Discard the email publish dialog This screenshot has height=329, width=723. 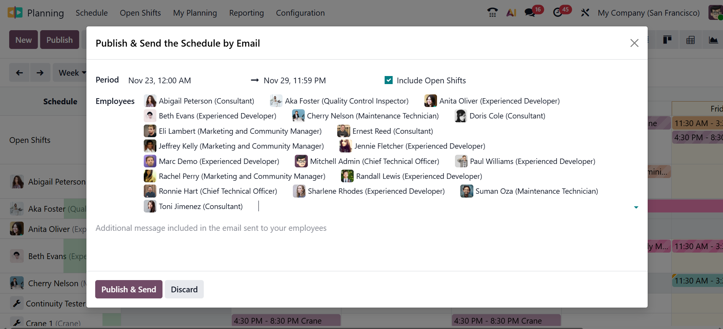pyautogui.click(x=184, y=289)
